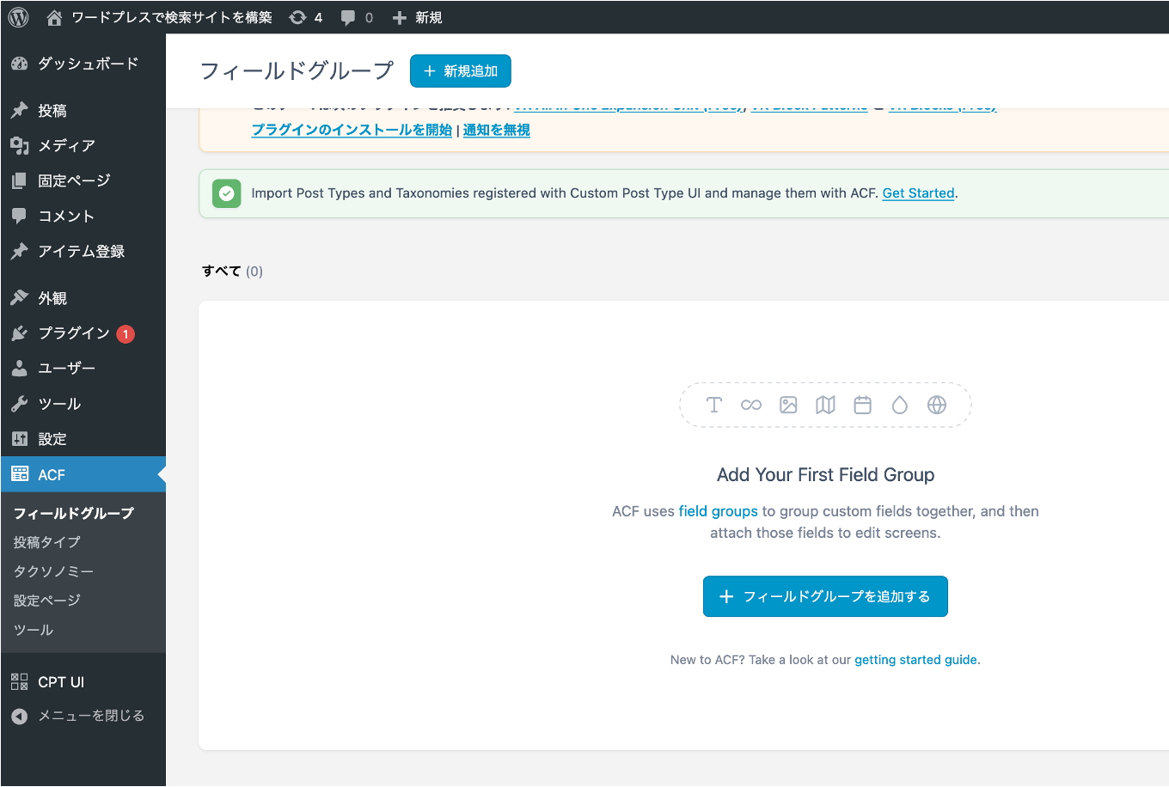1169x787 pixels.
Task: Click the green checkmark notice icon
Action: [x=226, y=193]
